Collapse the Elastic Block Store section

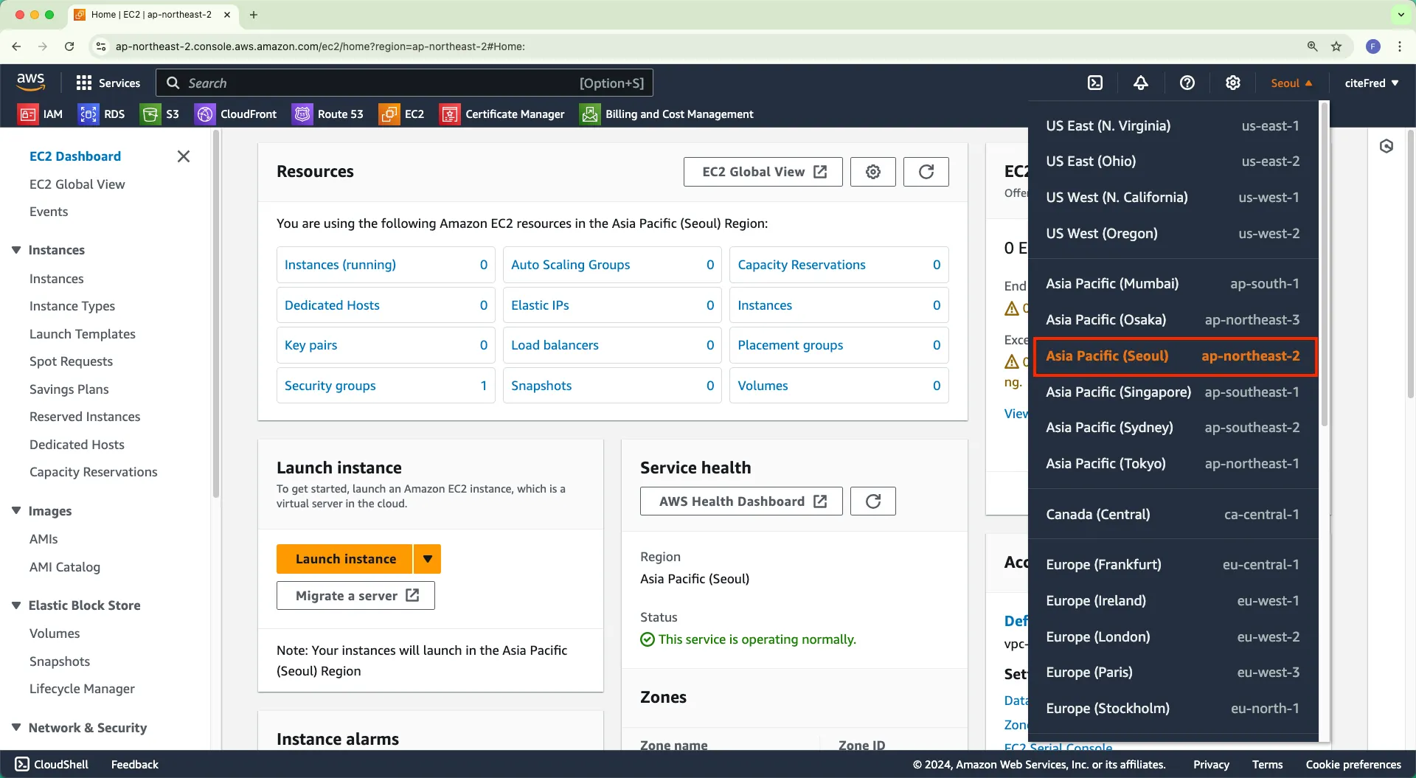pyautogui.click(x=16, y=605)
